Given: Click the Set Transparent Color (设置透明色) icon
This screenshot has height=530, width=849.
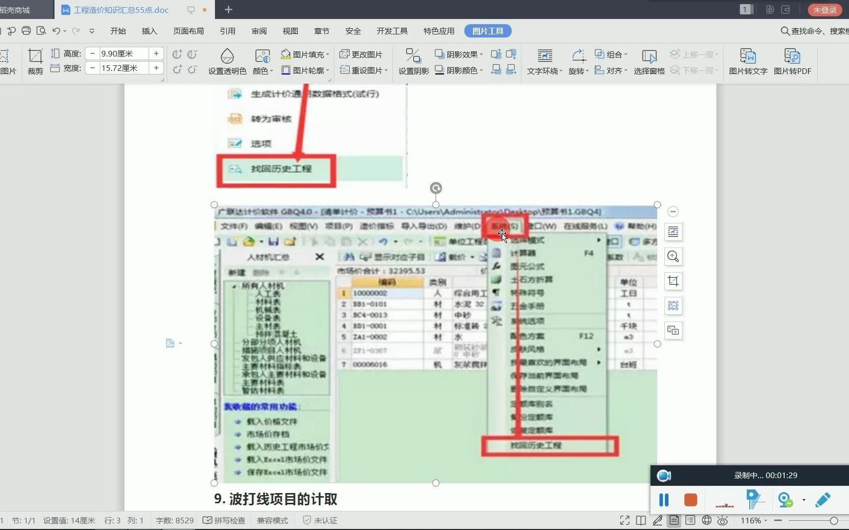Looking at the screenshot, I should [x=227, y=62].
